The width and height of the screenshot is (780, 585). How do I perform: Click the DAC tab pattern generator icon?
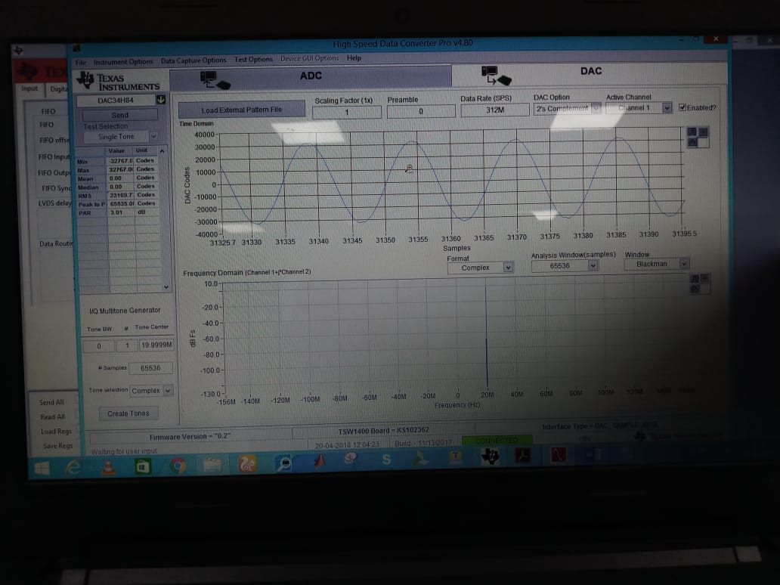coord(496,76)
